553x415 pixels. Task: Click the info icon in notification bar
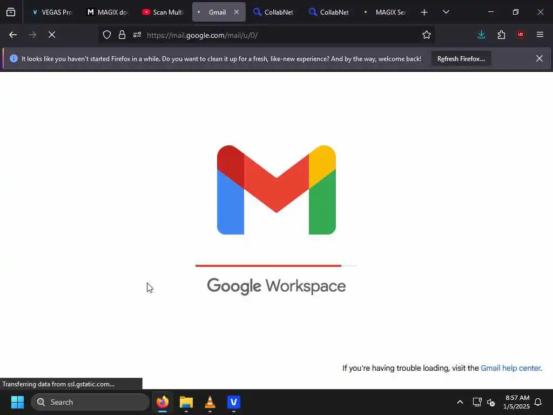(14, 58)
